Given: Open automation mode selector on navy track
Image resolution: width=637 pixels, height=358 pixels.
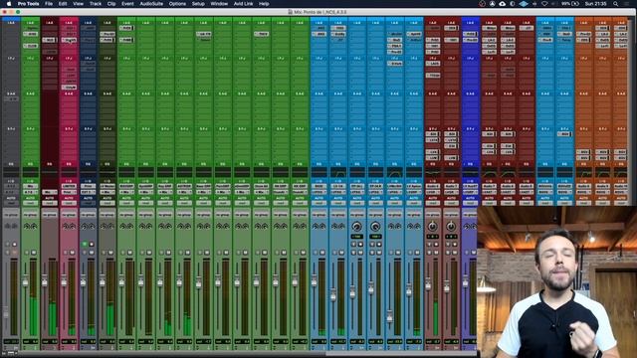Looking at the screenshot, I should click(x=89, y=203).
